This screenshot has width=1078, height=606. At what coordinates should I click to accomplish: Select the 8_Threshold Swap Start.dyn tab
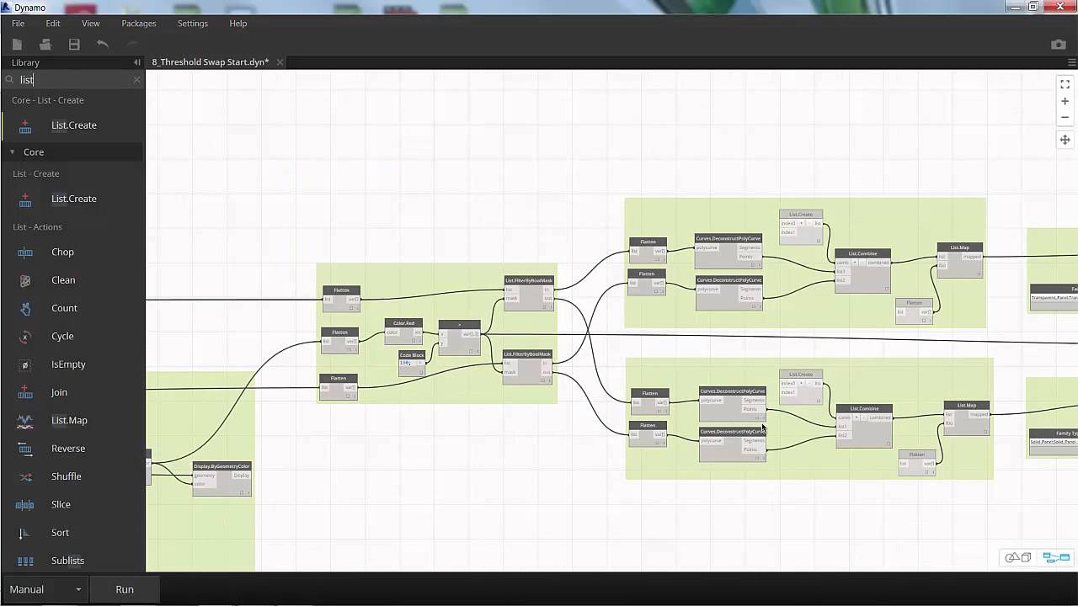211,62
